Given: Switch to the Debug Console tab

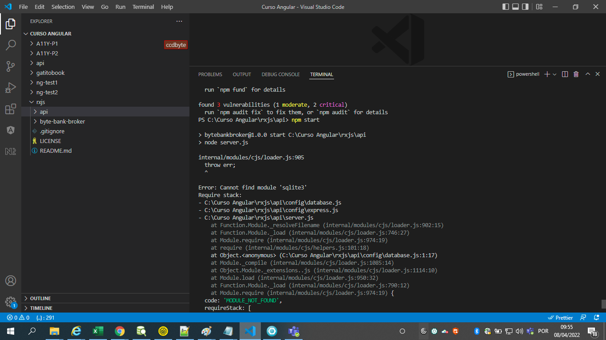Looking at the screenshot, I should click(280, 74).
